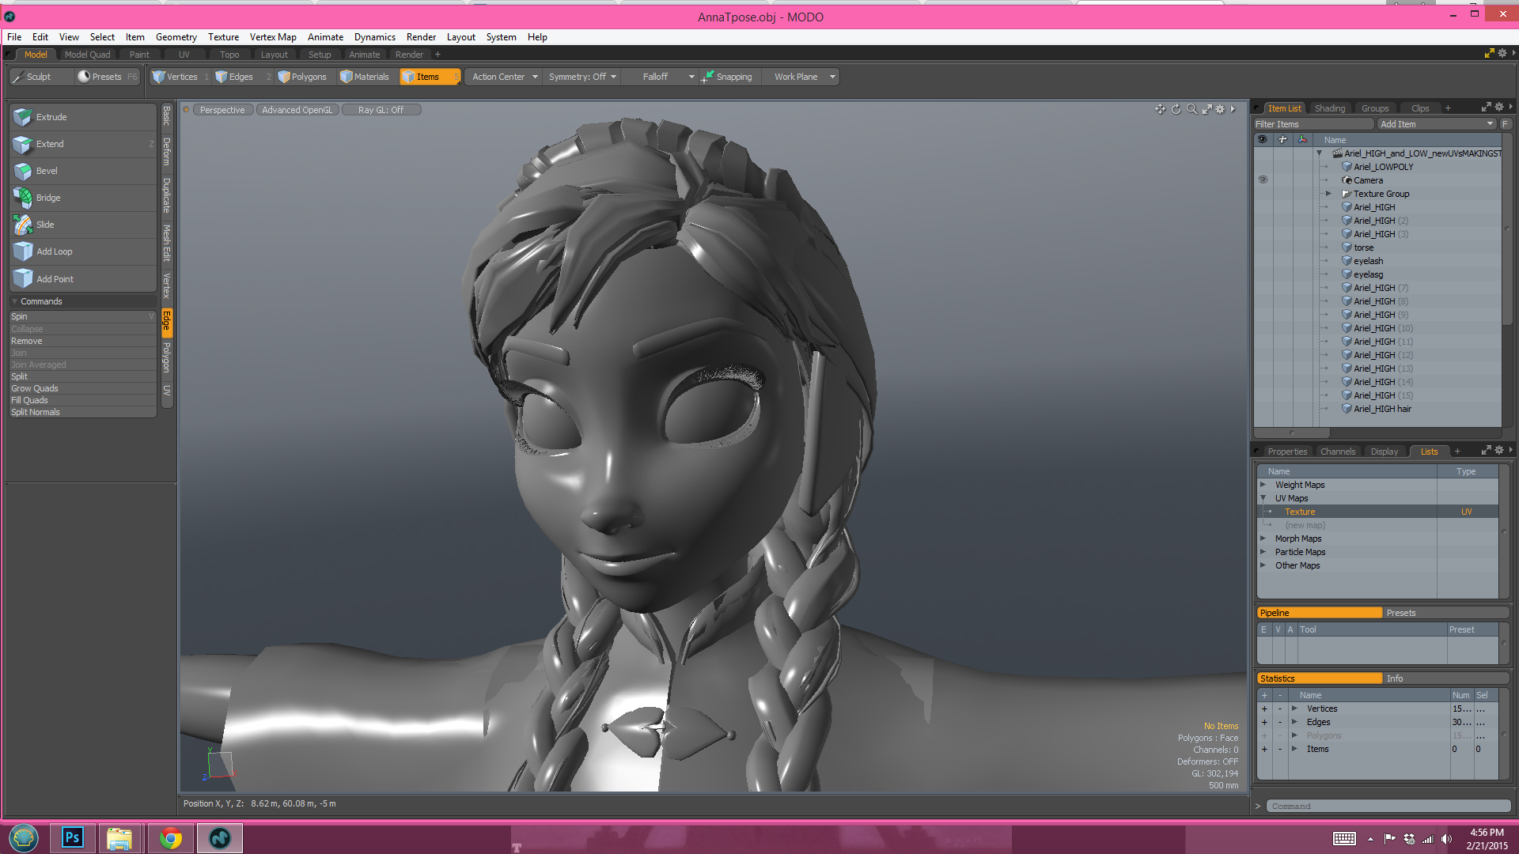Toggle Ray GL off button
Image resolution: width=1519 pixels, height=854 pixels.
click(x=381, y=110)
